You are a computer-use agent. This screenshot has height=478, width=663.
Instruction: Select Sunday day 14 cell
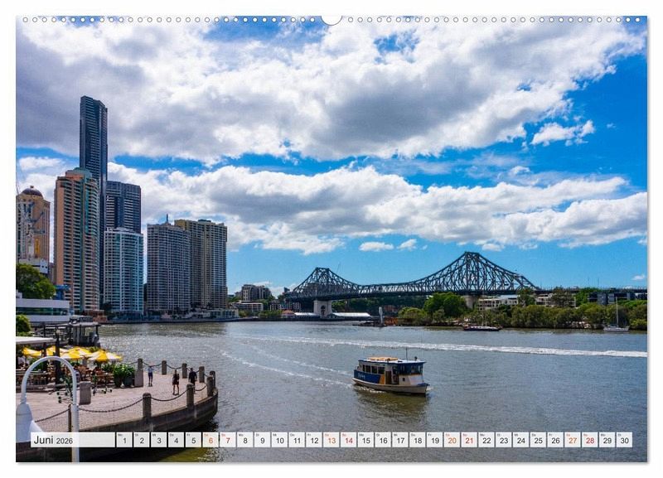point(348,440)
